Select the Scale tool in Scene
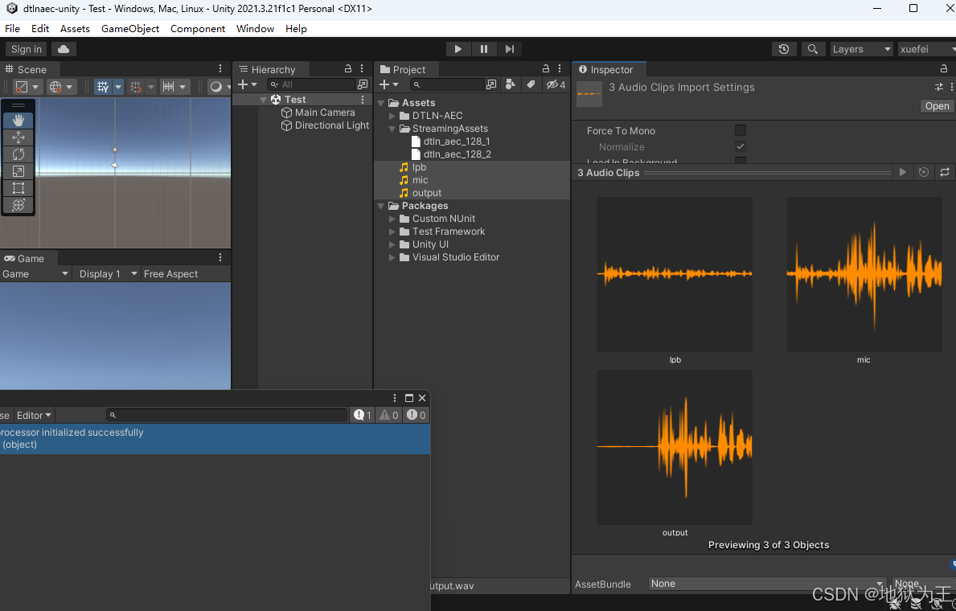The image size is (956, 611). point(18,171)
